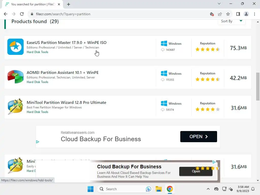View site information lock icon
Screen dimensions: 260x195
coord(32,14)
